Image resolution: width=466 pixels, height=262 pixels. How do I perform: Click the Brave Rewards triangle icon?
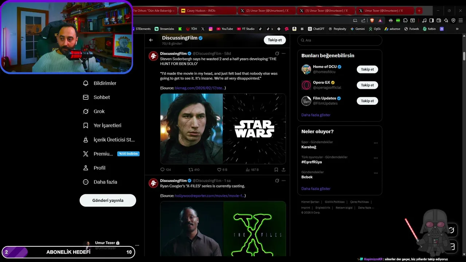380,20
